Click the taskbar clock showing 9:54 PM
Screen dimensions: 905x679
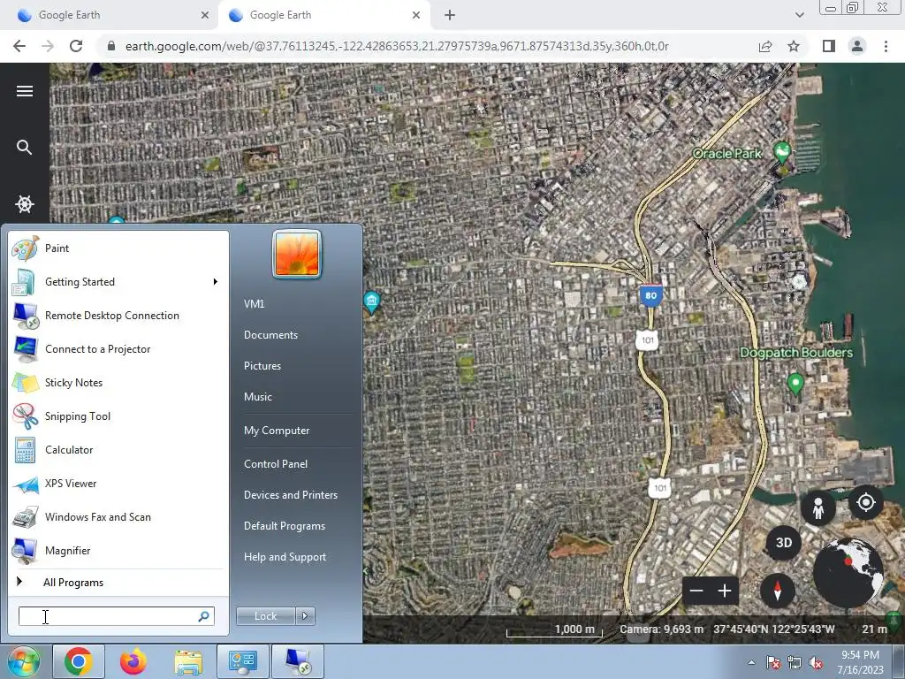pyautogui.click(x=860, y=662)
